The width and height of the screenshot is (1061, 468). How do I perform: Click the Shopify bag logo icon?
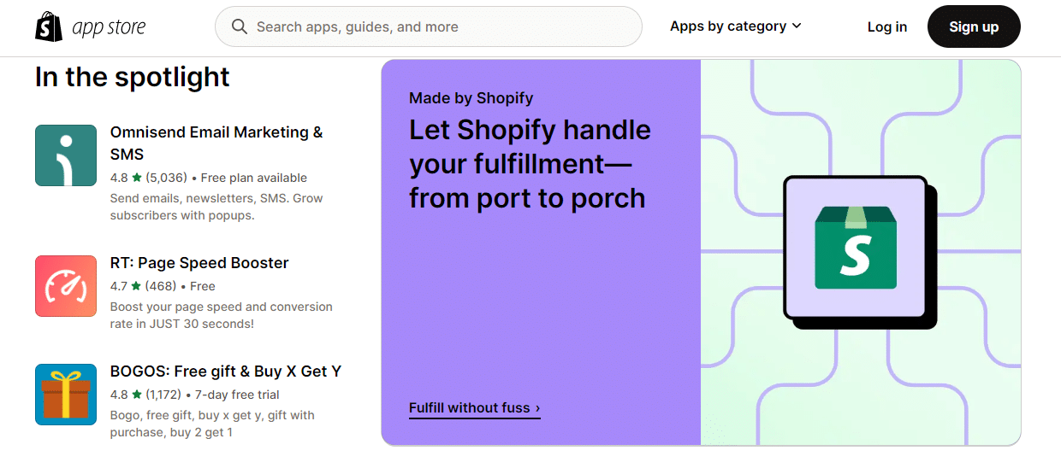(x=50, y=26)
